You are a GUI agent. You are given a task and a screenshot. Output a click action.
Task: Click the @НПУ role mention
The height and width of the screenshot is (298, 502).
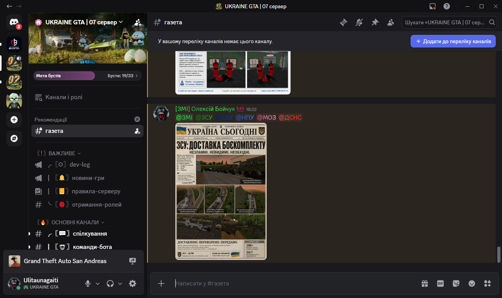(x=245, y=118)
